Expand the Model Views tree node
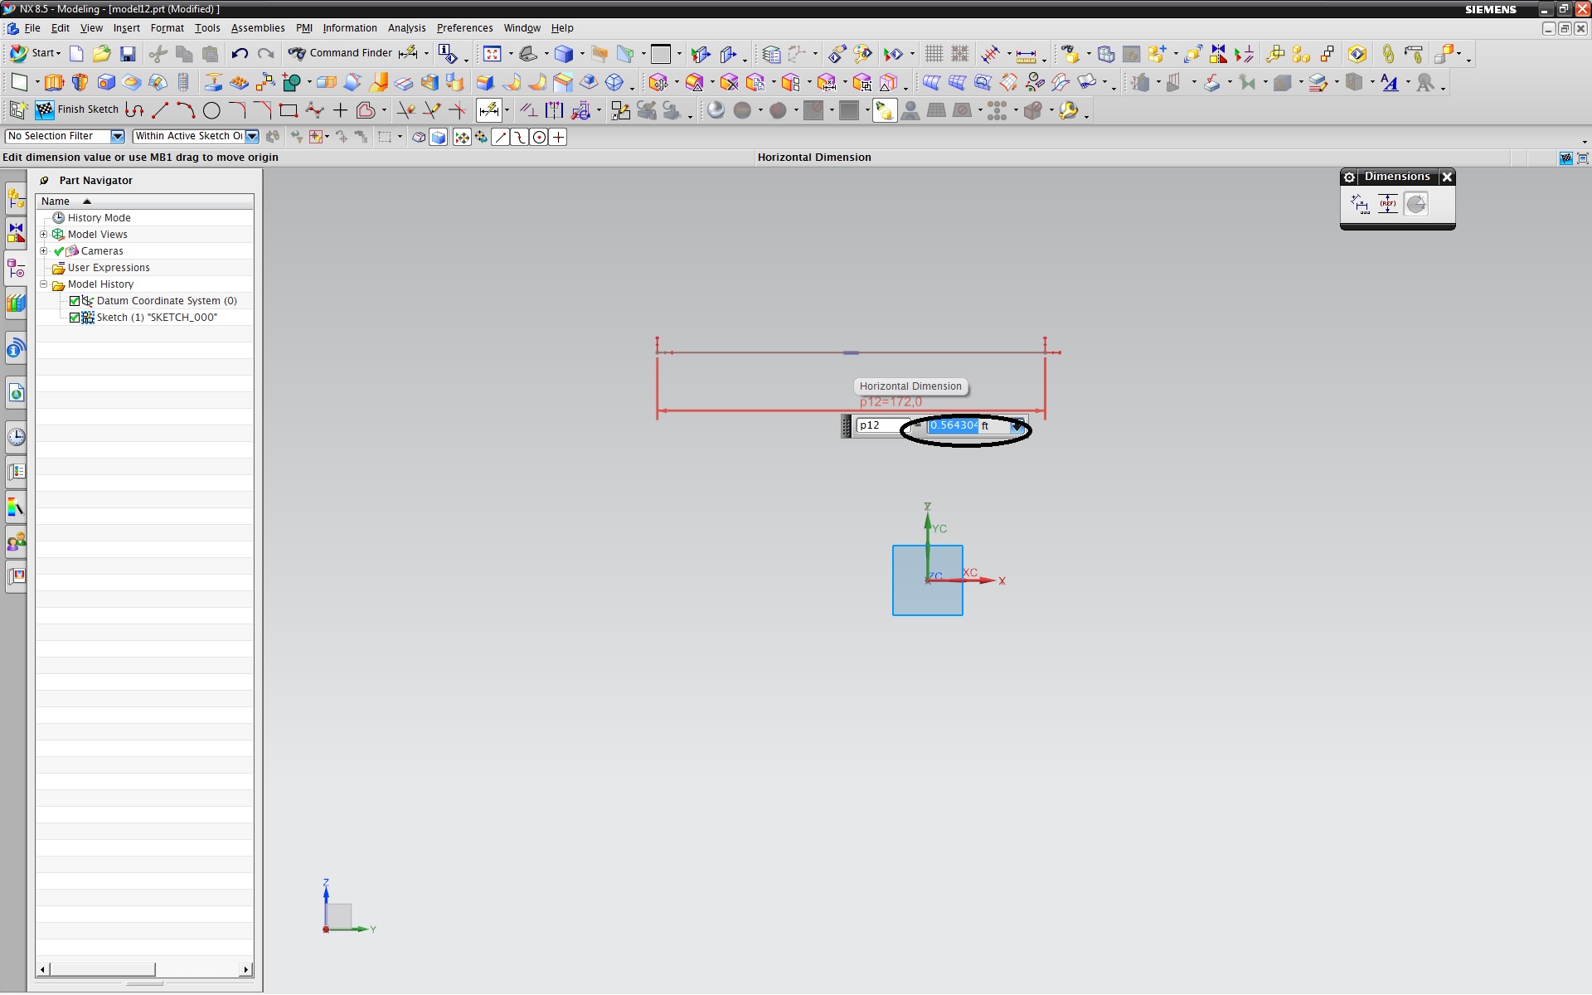Image resolution: width=1592 pixels, height=995 pixels. click(x=44, y=235)
